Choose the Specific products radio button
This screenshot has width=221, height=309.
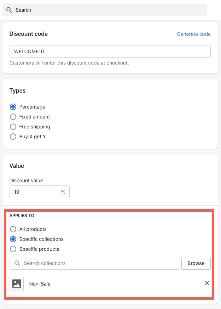pyautogui.click(x=13, y=249)
